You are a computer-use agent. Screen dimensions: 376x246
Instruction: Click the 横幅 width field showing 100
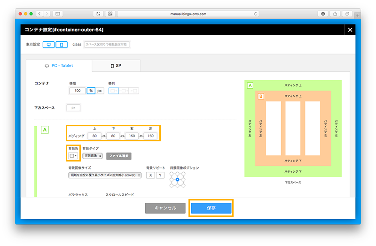click(77, 91)
